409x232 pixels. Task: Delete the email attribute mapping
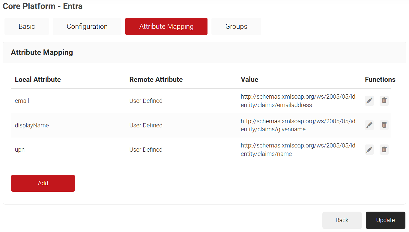pyautogui.click(x=384, y=101)
